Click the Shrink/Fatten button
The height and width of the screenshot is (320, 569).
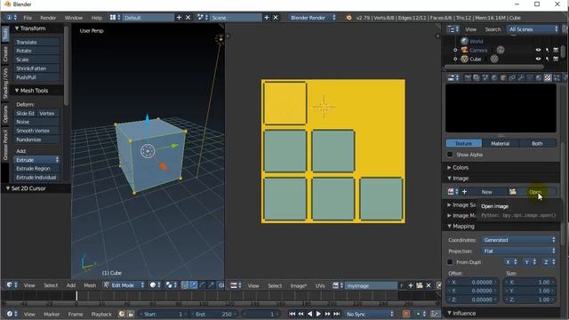[x=36, y=68]
